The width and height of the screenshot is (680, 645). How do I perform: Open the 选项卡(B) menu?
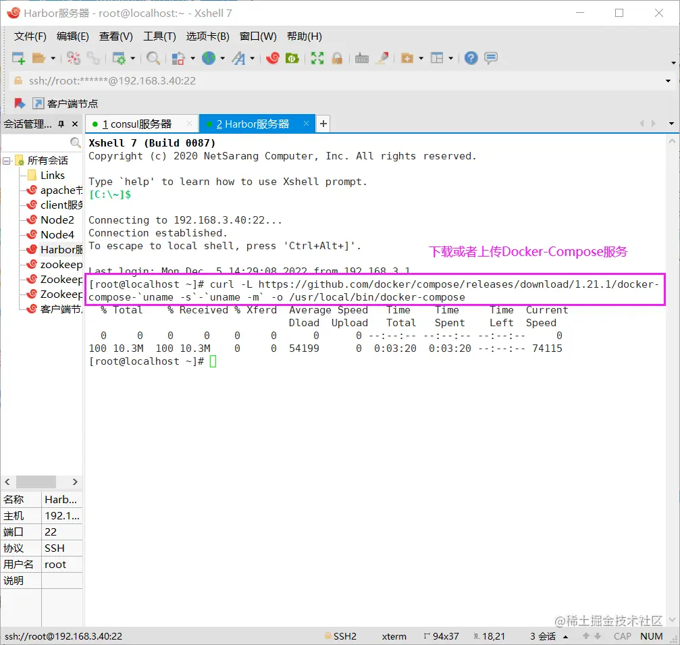click(x=208, y=36)
